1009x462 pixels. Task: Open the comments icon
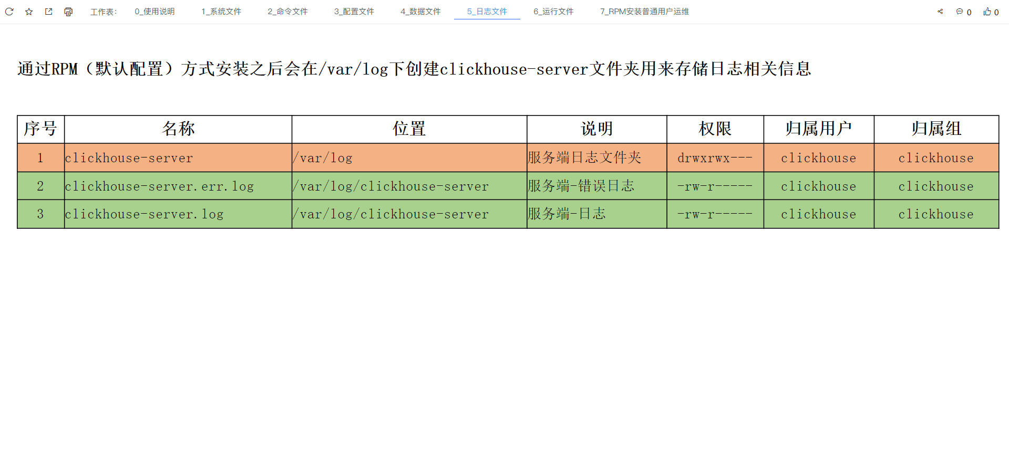pos(960,12)
